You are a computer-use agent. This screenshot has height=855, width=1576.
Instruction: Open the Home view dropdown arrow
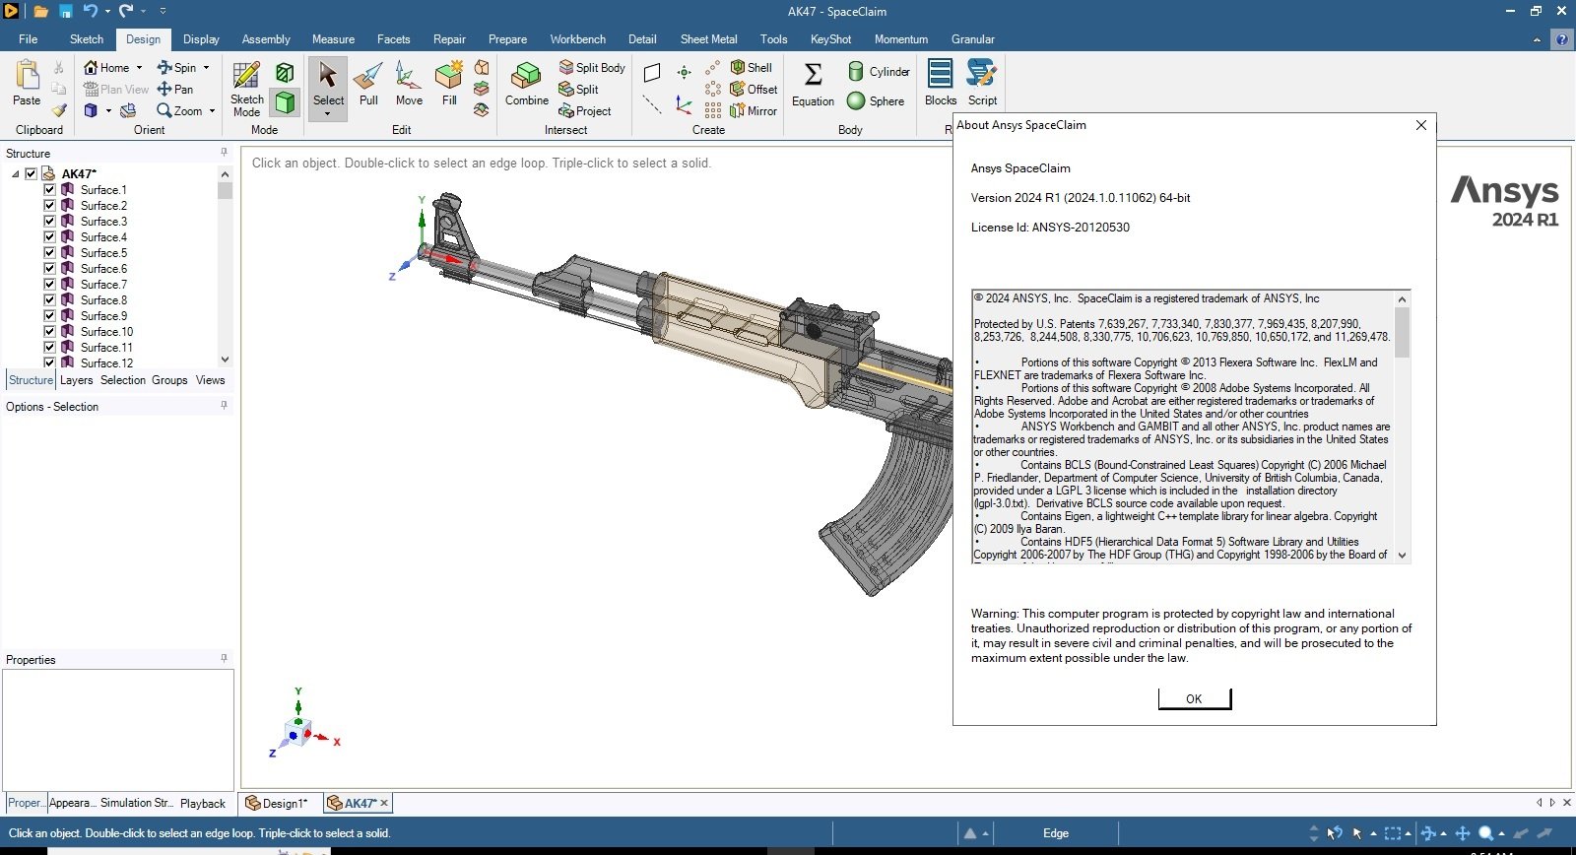tap(139, 67)
